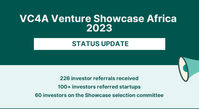This screenshot has width=199, height=109.
Task: Select the 100+ investors referred startups line
Action: coord(99,87)
